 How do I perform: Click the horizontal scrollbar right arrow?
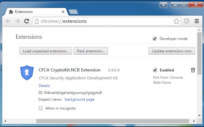(194, 121)
